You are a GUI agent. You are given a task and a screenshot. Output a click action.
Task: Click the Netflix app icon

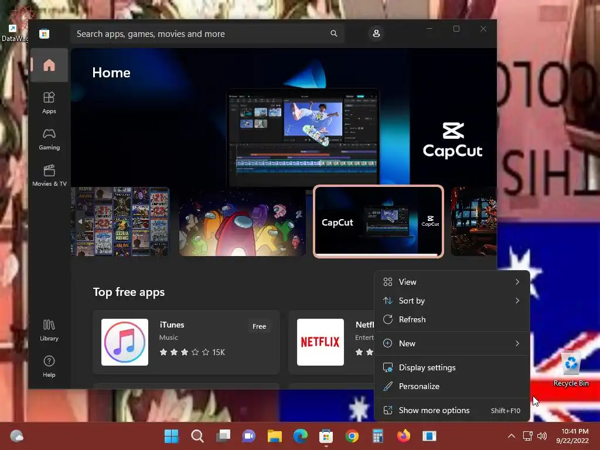coord(321,342)
